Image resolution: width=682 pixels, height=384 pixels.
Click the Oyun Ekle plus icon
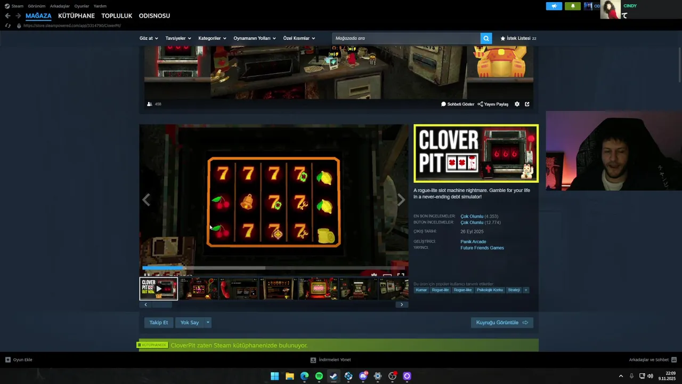point(7,359)
